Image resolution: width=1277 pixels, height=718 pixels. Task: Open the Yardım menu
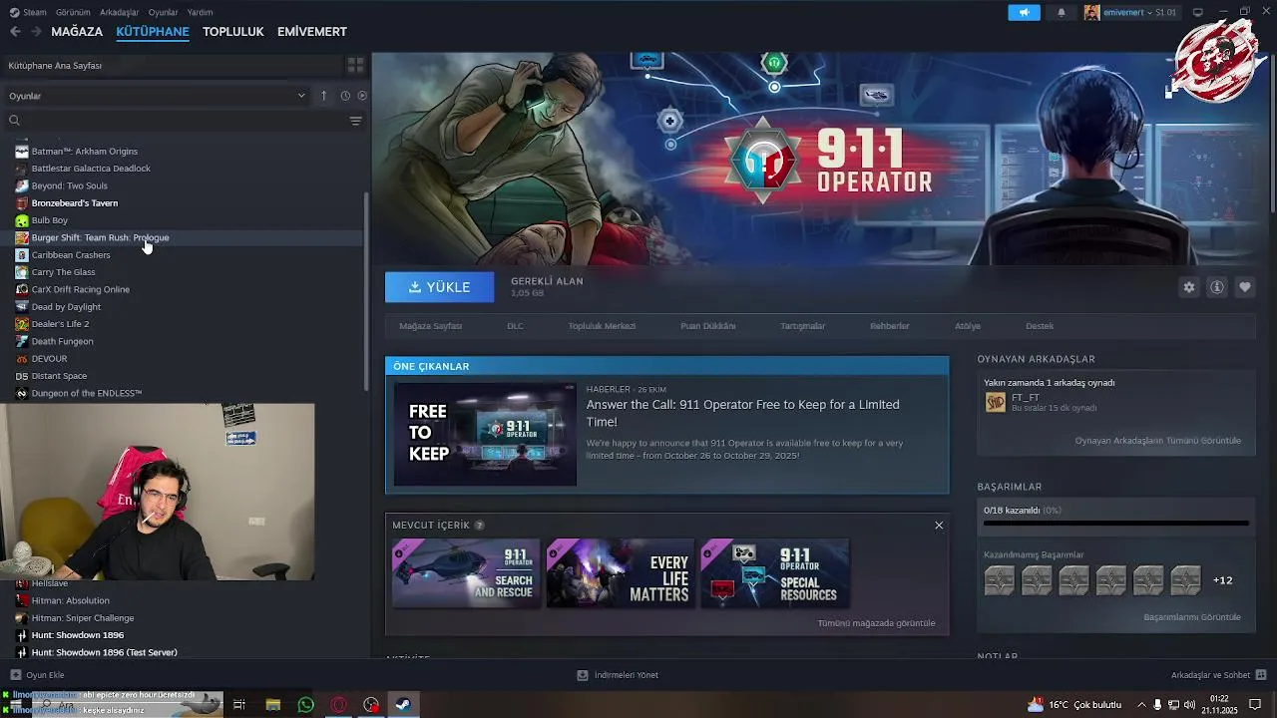tap(200, 12)
